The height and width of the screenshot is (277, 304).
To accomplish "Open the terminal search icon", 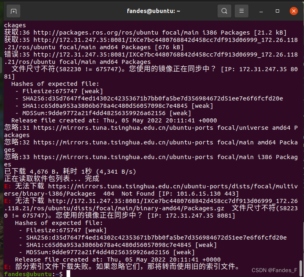I will [x=224, y=11].
